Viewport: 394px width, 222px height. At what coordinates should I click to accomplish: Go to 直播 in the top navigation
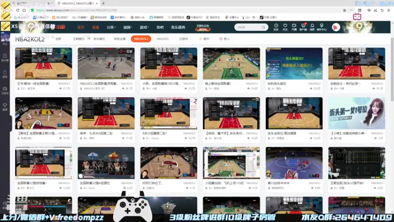coord(96,27)
